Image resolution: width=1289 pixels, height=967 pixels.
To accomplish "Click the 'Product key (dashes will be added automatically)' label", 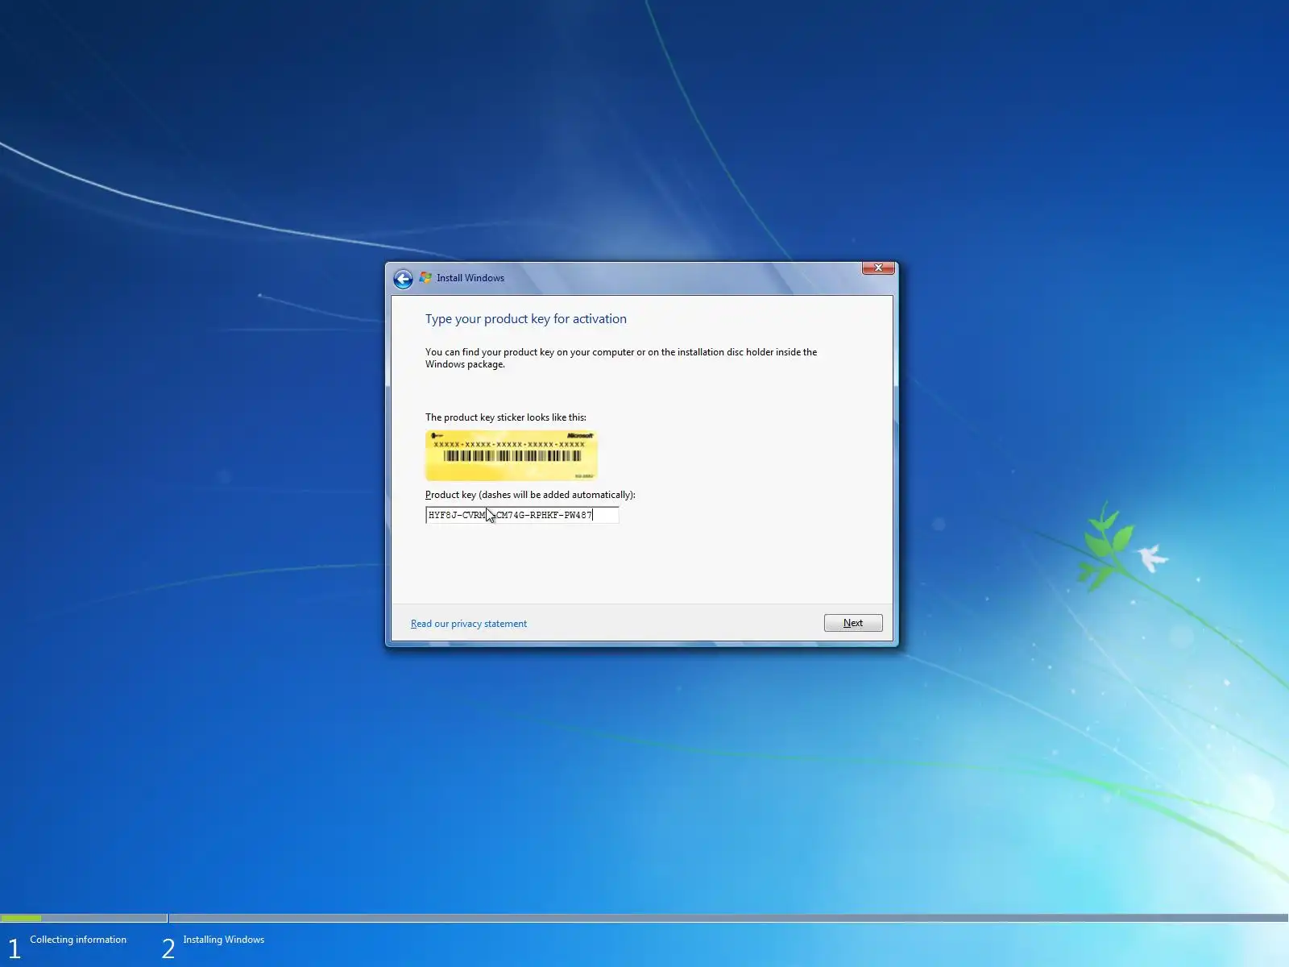I will pos(530,495).
